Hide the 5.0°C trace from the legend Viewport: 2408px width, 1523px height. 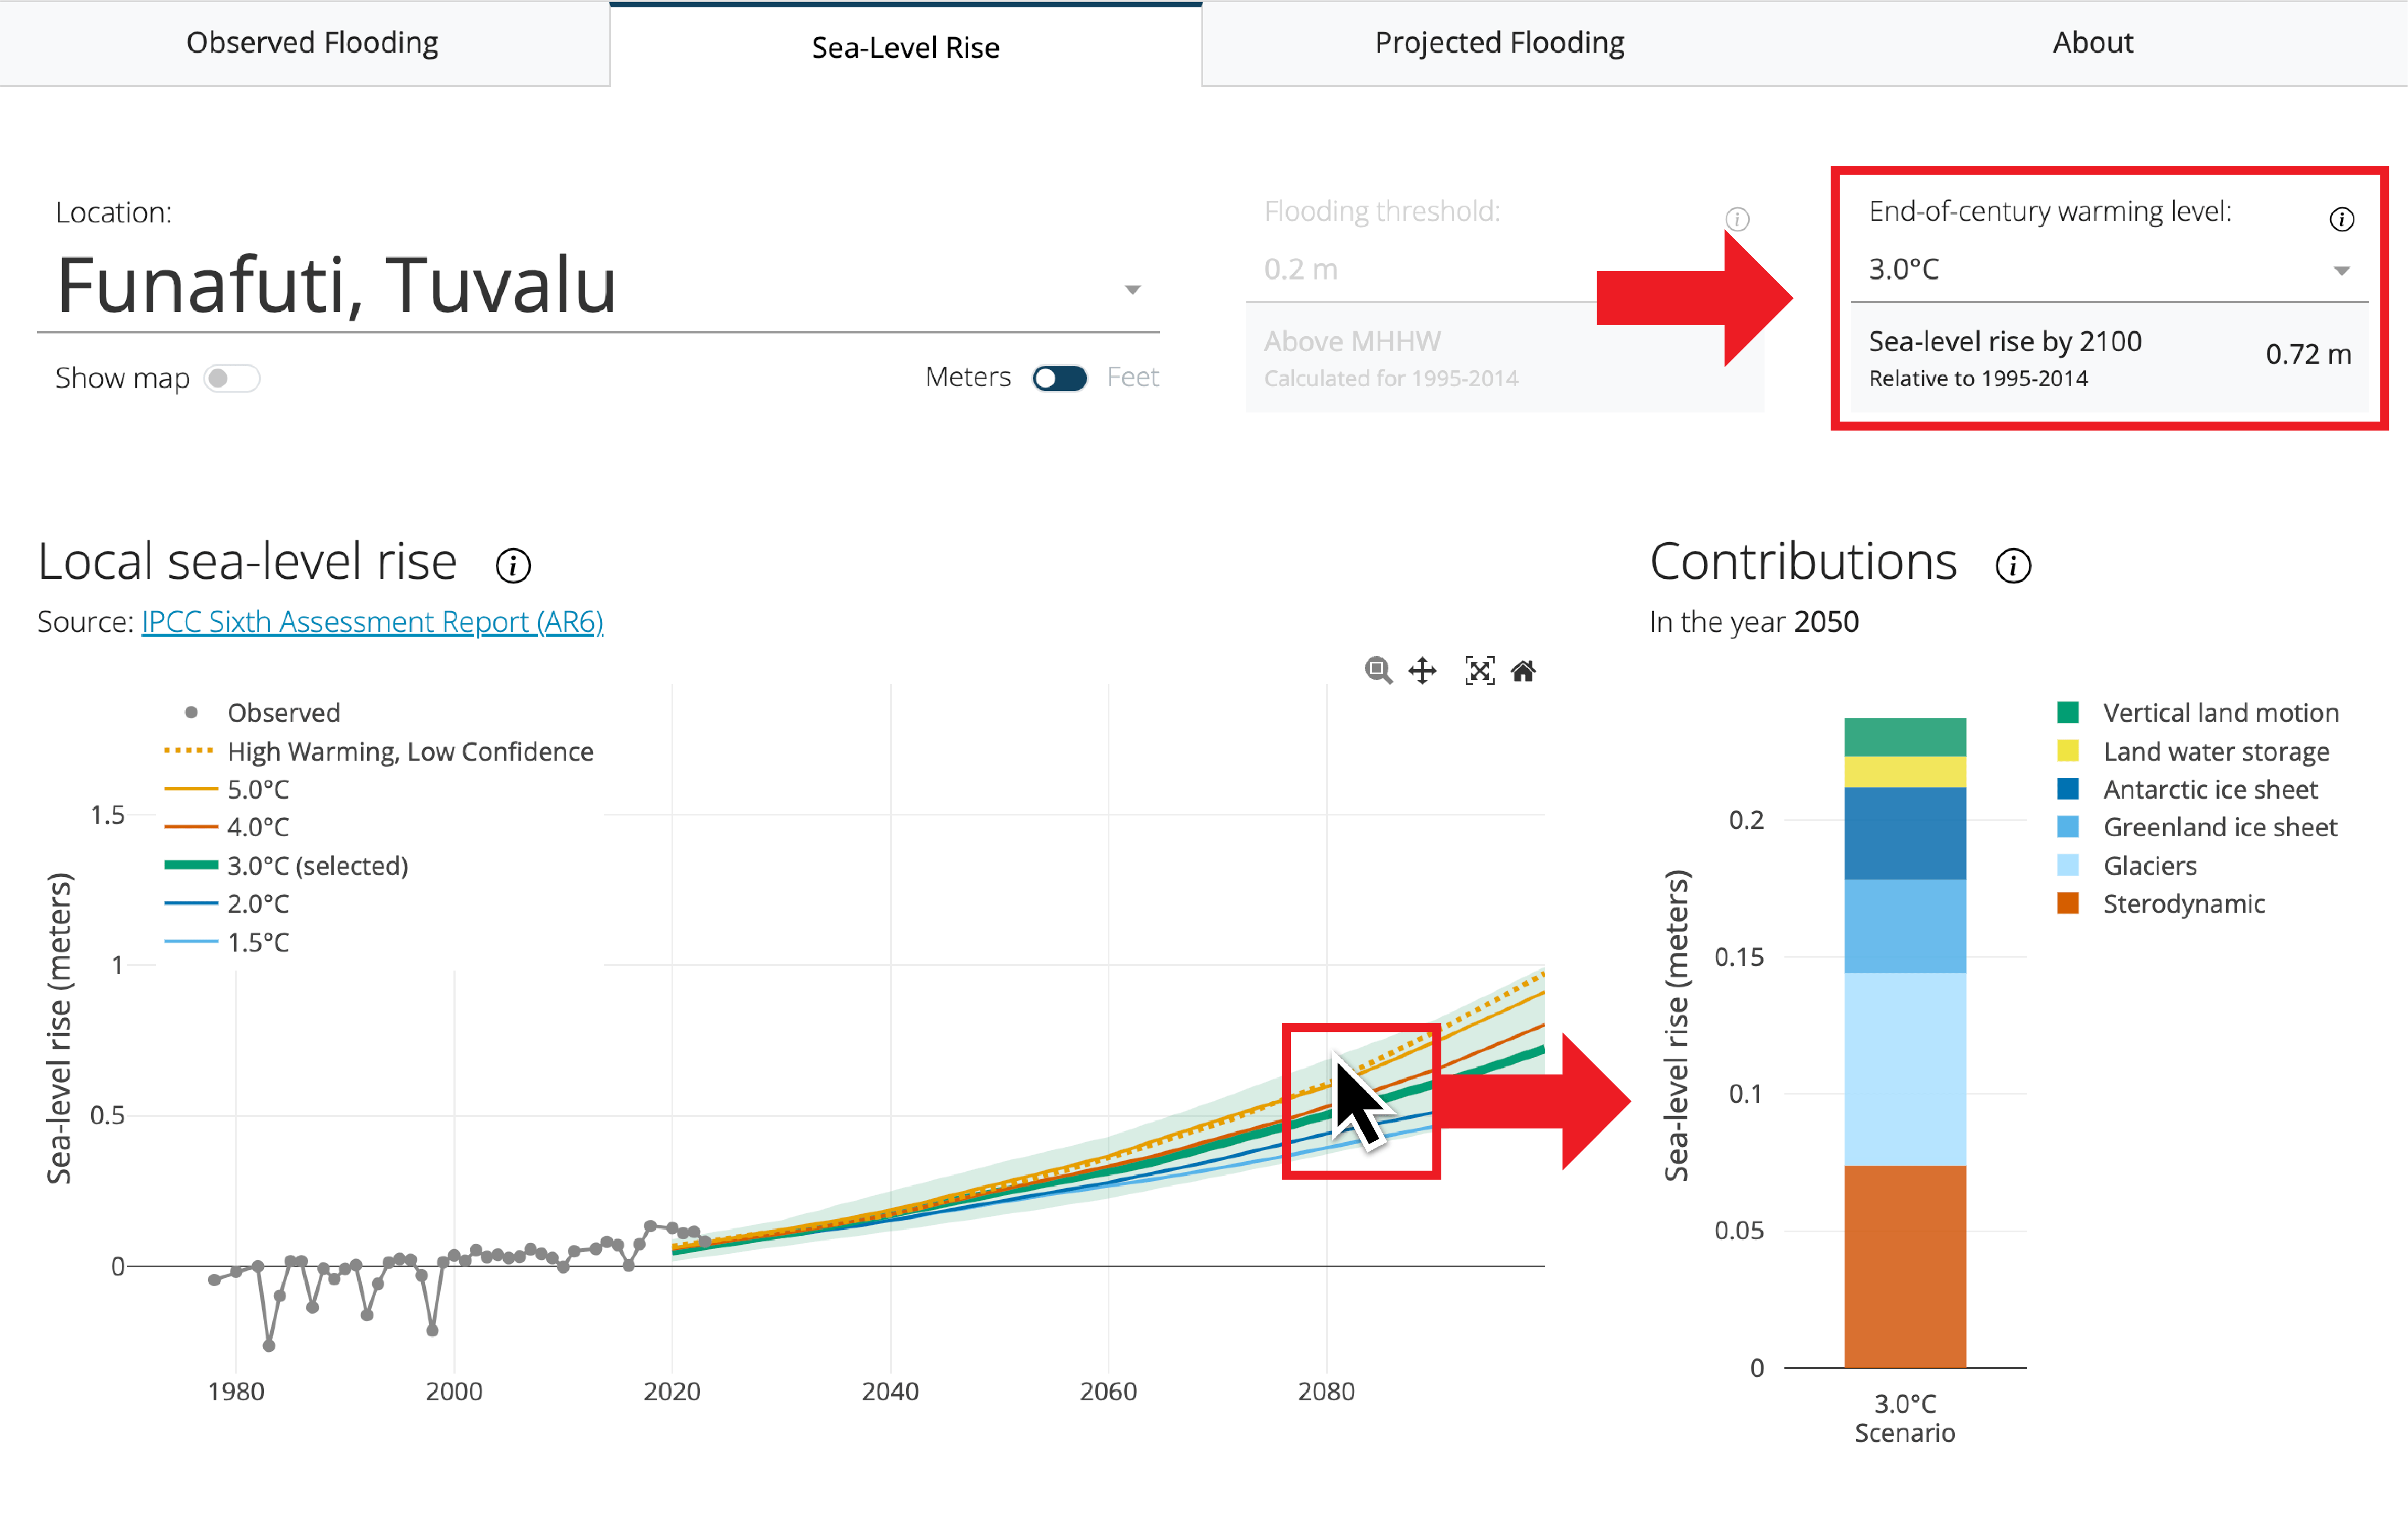(257, 789)
